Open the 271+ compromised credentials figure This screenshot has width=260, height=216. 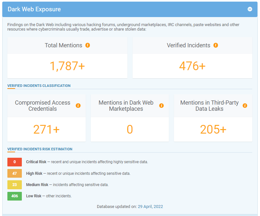click(47, 129)
